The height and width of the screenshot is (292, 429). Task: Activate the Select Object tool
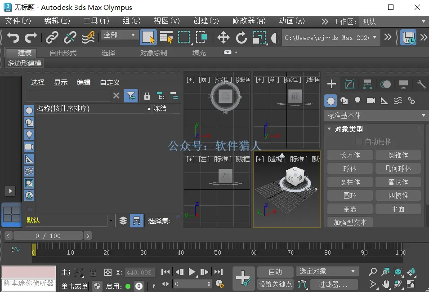[148, 37]
